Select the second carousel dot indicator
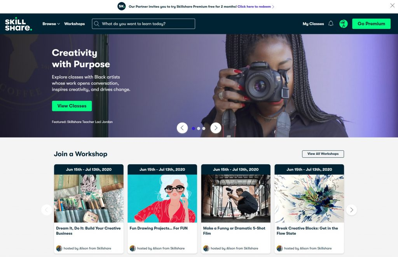This screenshot has width=398, height=257. (x=199, y=128)
